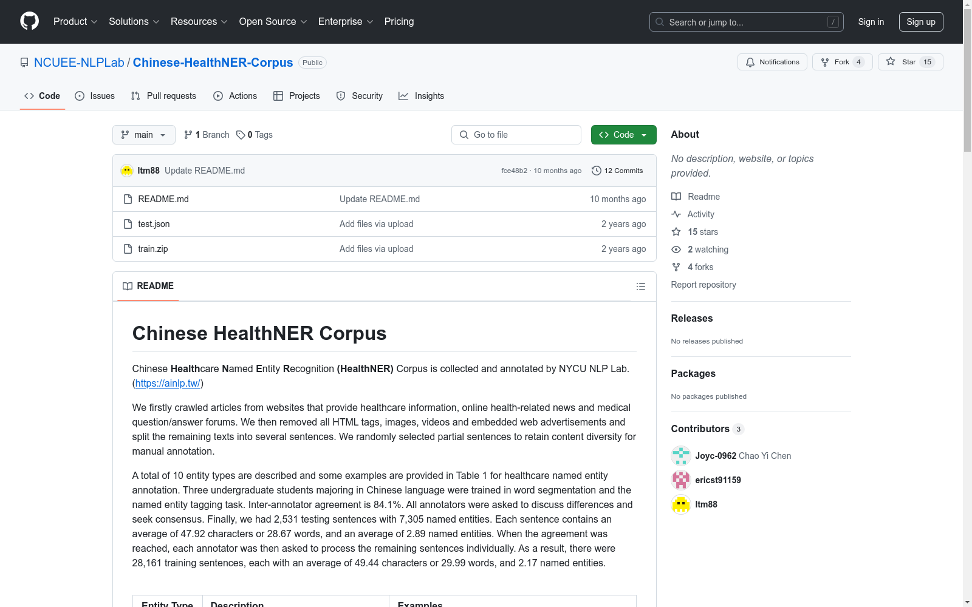Open commit hash fce48b2
The width and height of the screenshot is (972, 607).
coord(514,171)
